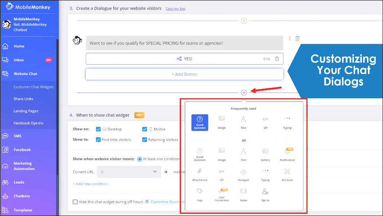Click the URL value field after the arrow
Viewport: 383px width, 216px height.
point(178,172)
